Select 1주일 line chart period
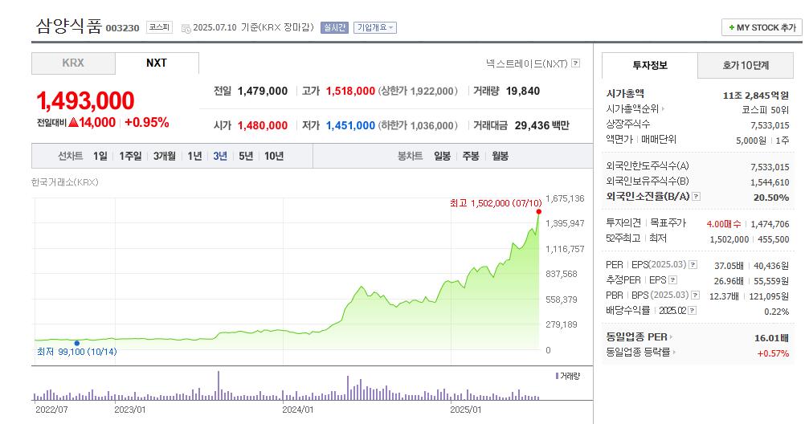The width and height of the screenshot is (809, 424). click(x=130, y=156)
